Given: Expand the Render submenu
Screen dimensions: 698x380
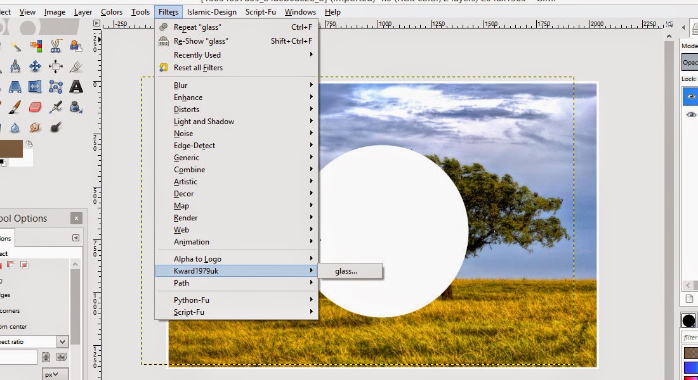Looking at the screenshot, I should (x=237, y=218).
